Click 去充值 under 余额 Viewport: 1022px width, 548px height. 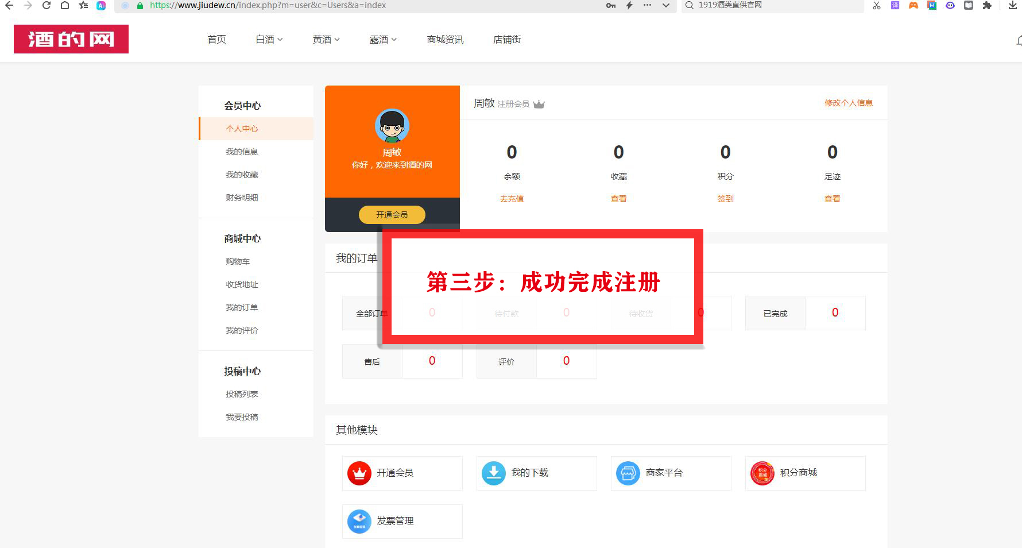coord(512,199)
